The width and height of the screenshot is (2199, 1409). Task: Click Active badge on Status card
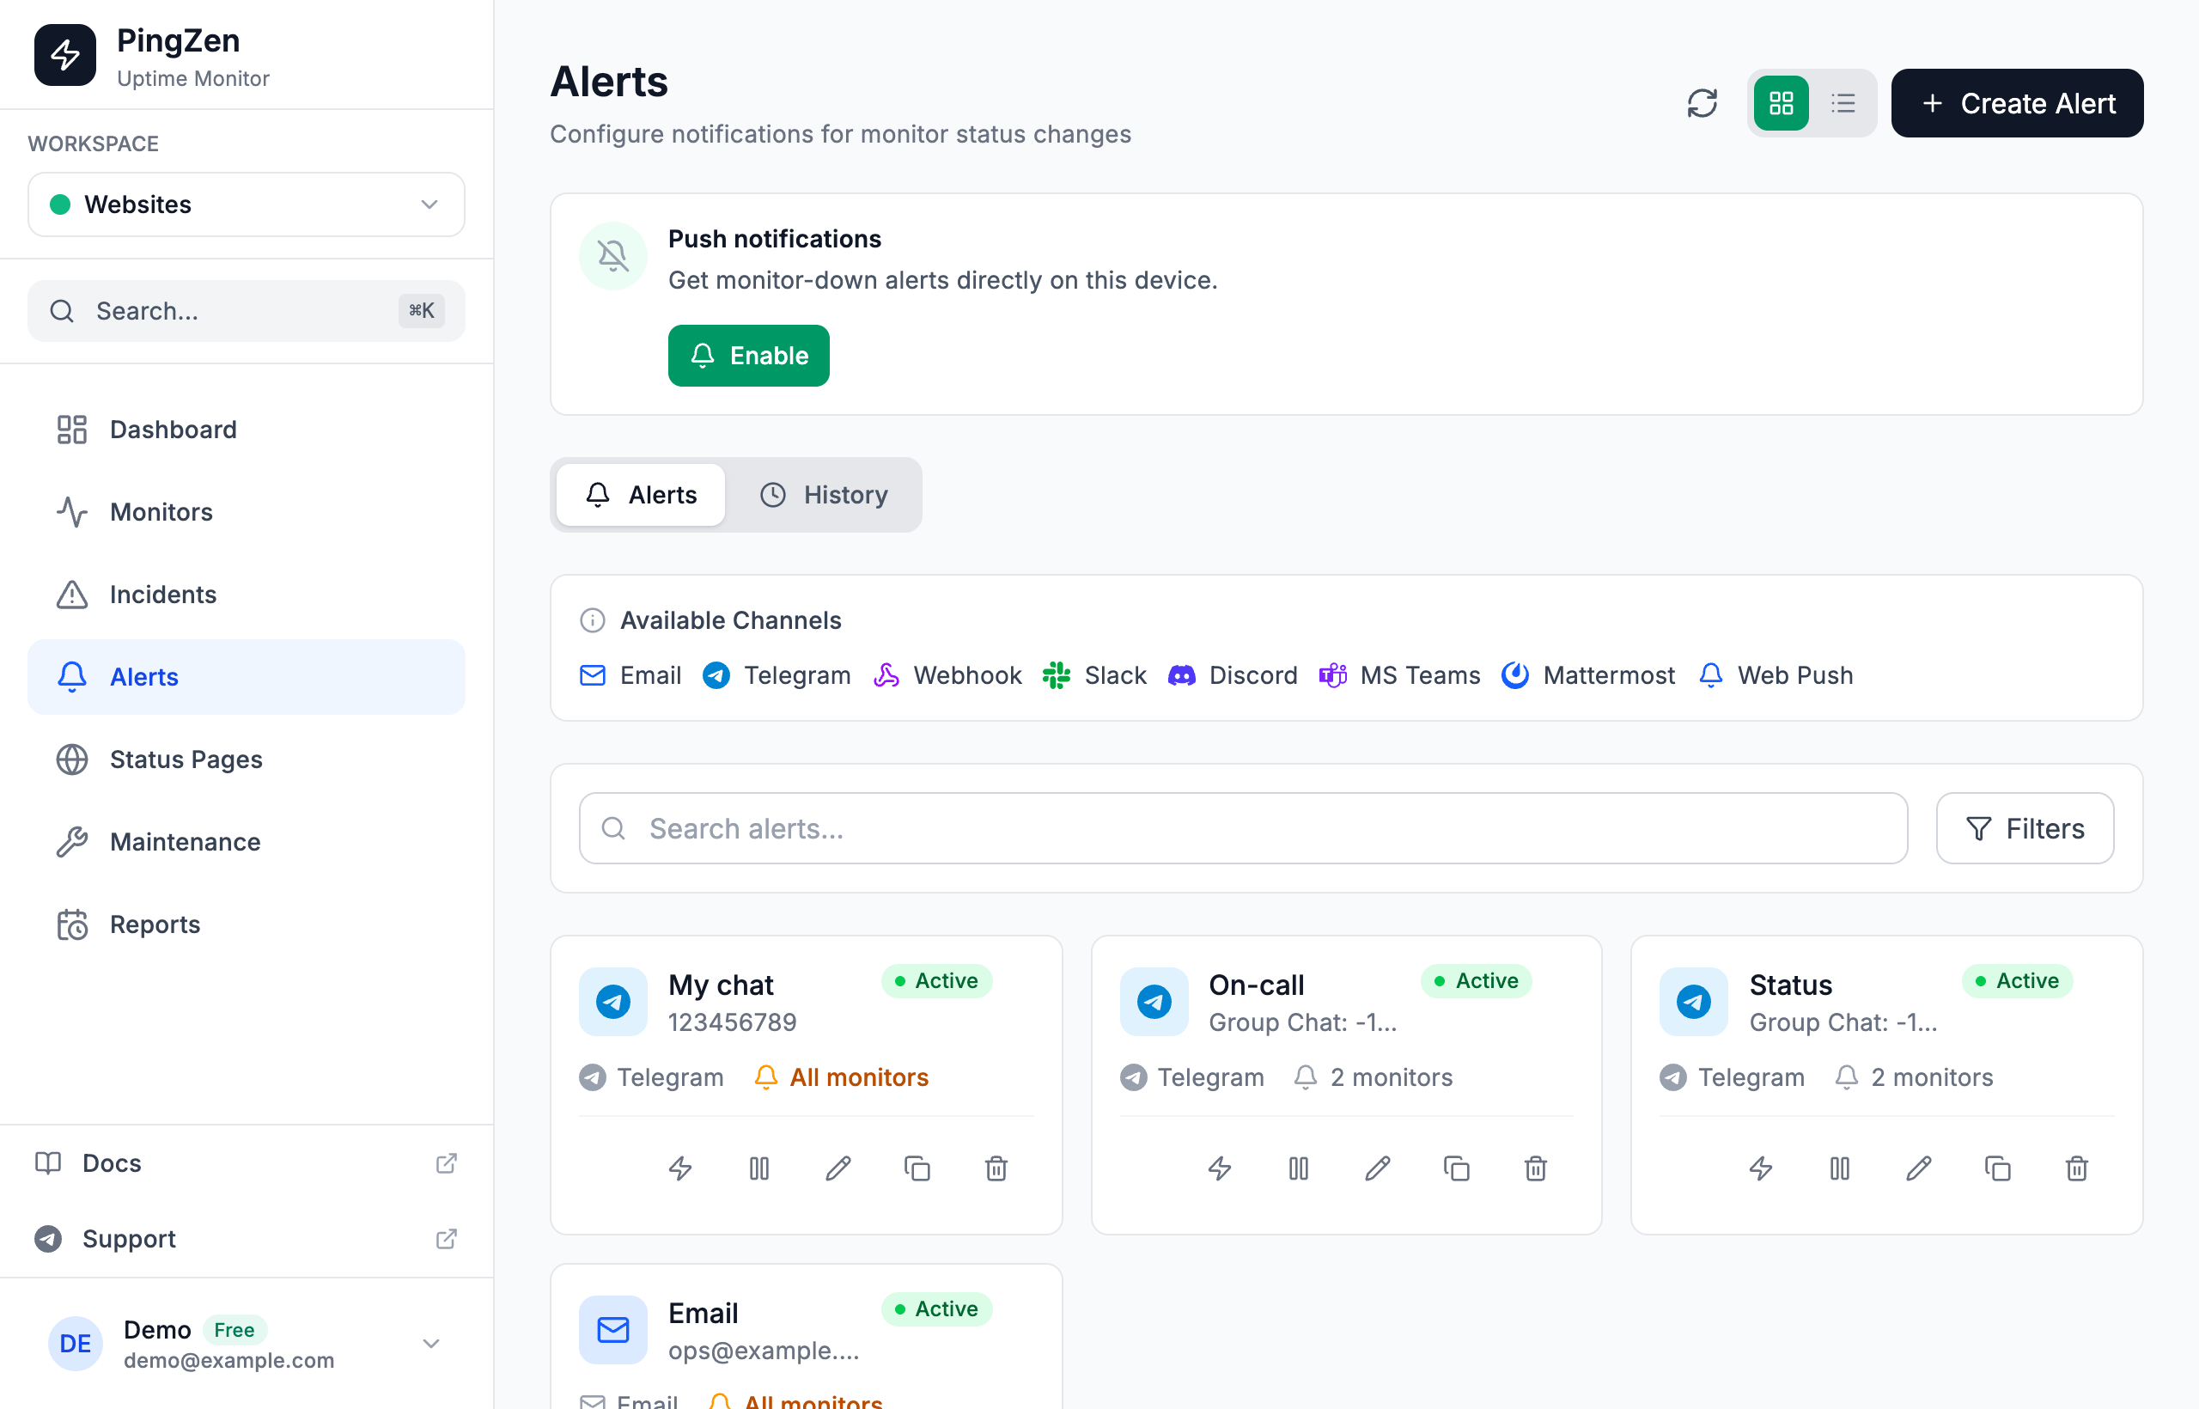2016,980
